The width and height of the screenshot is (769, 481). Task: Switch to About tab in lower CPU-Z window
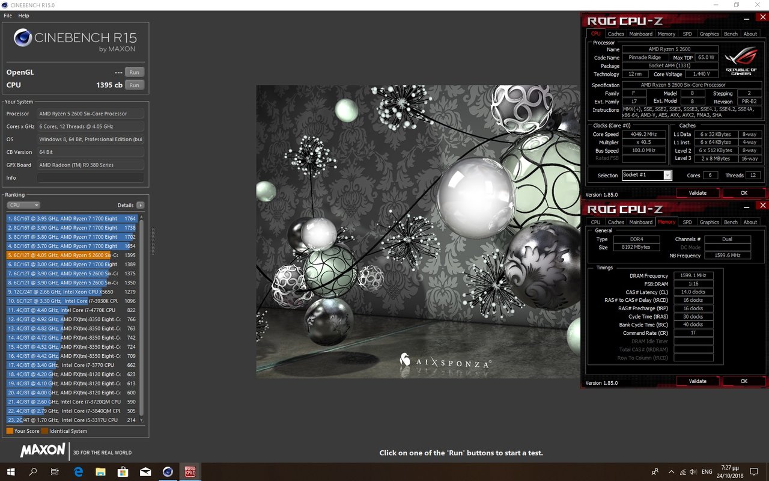pos(750,222)
